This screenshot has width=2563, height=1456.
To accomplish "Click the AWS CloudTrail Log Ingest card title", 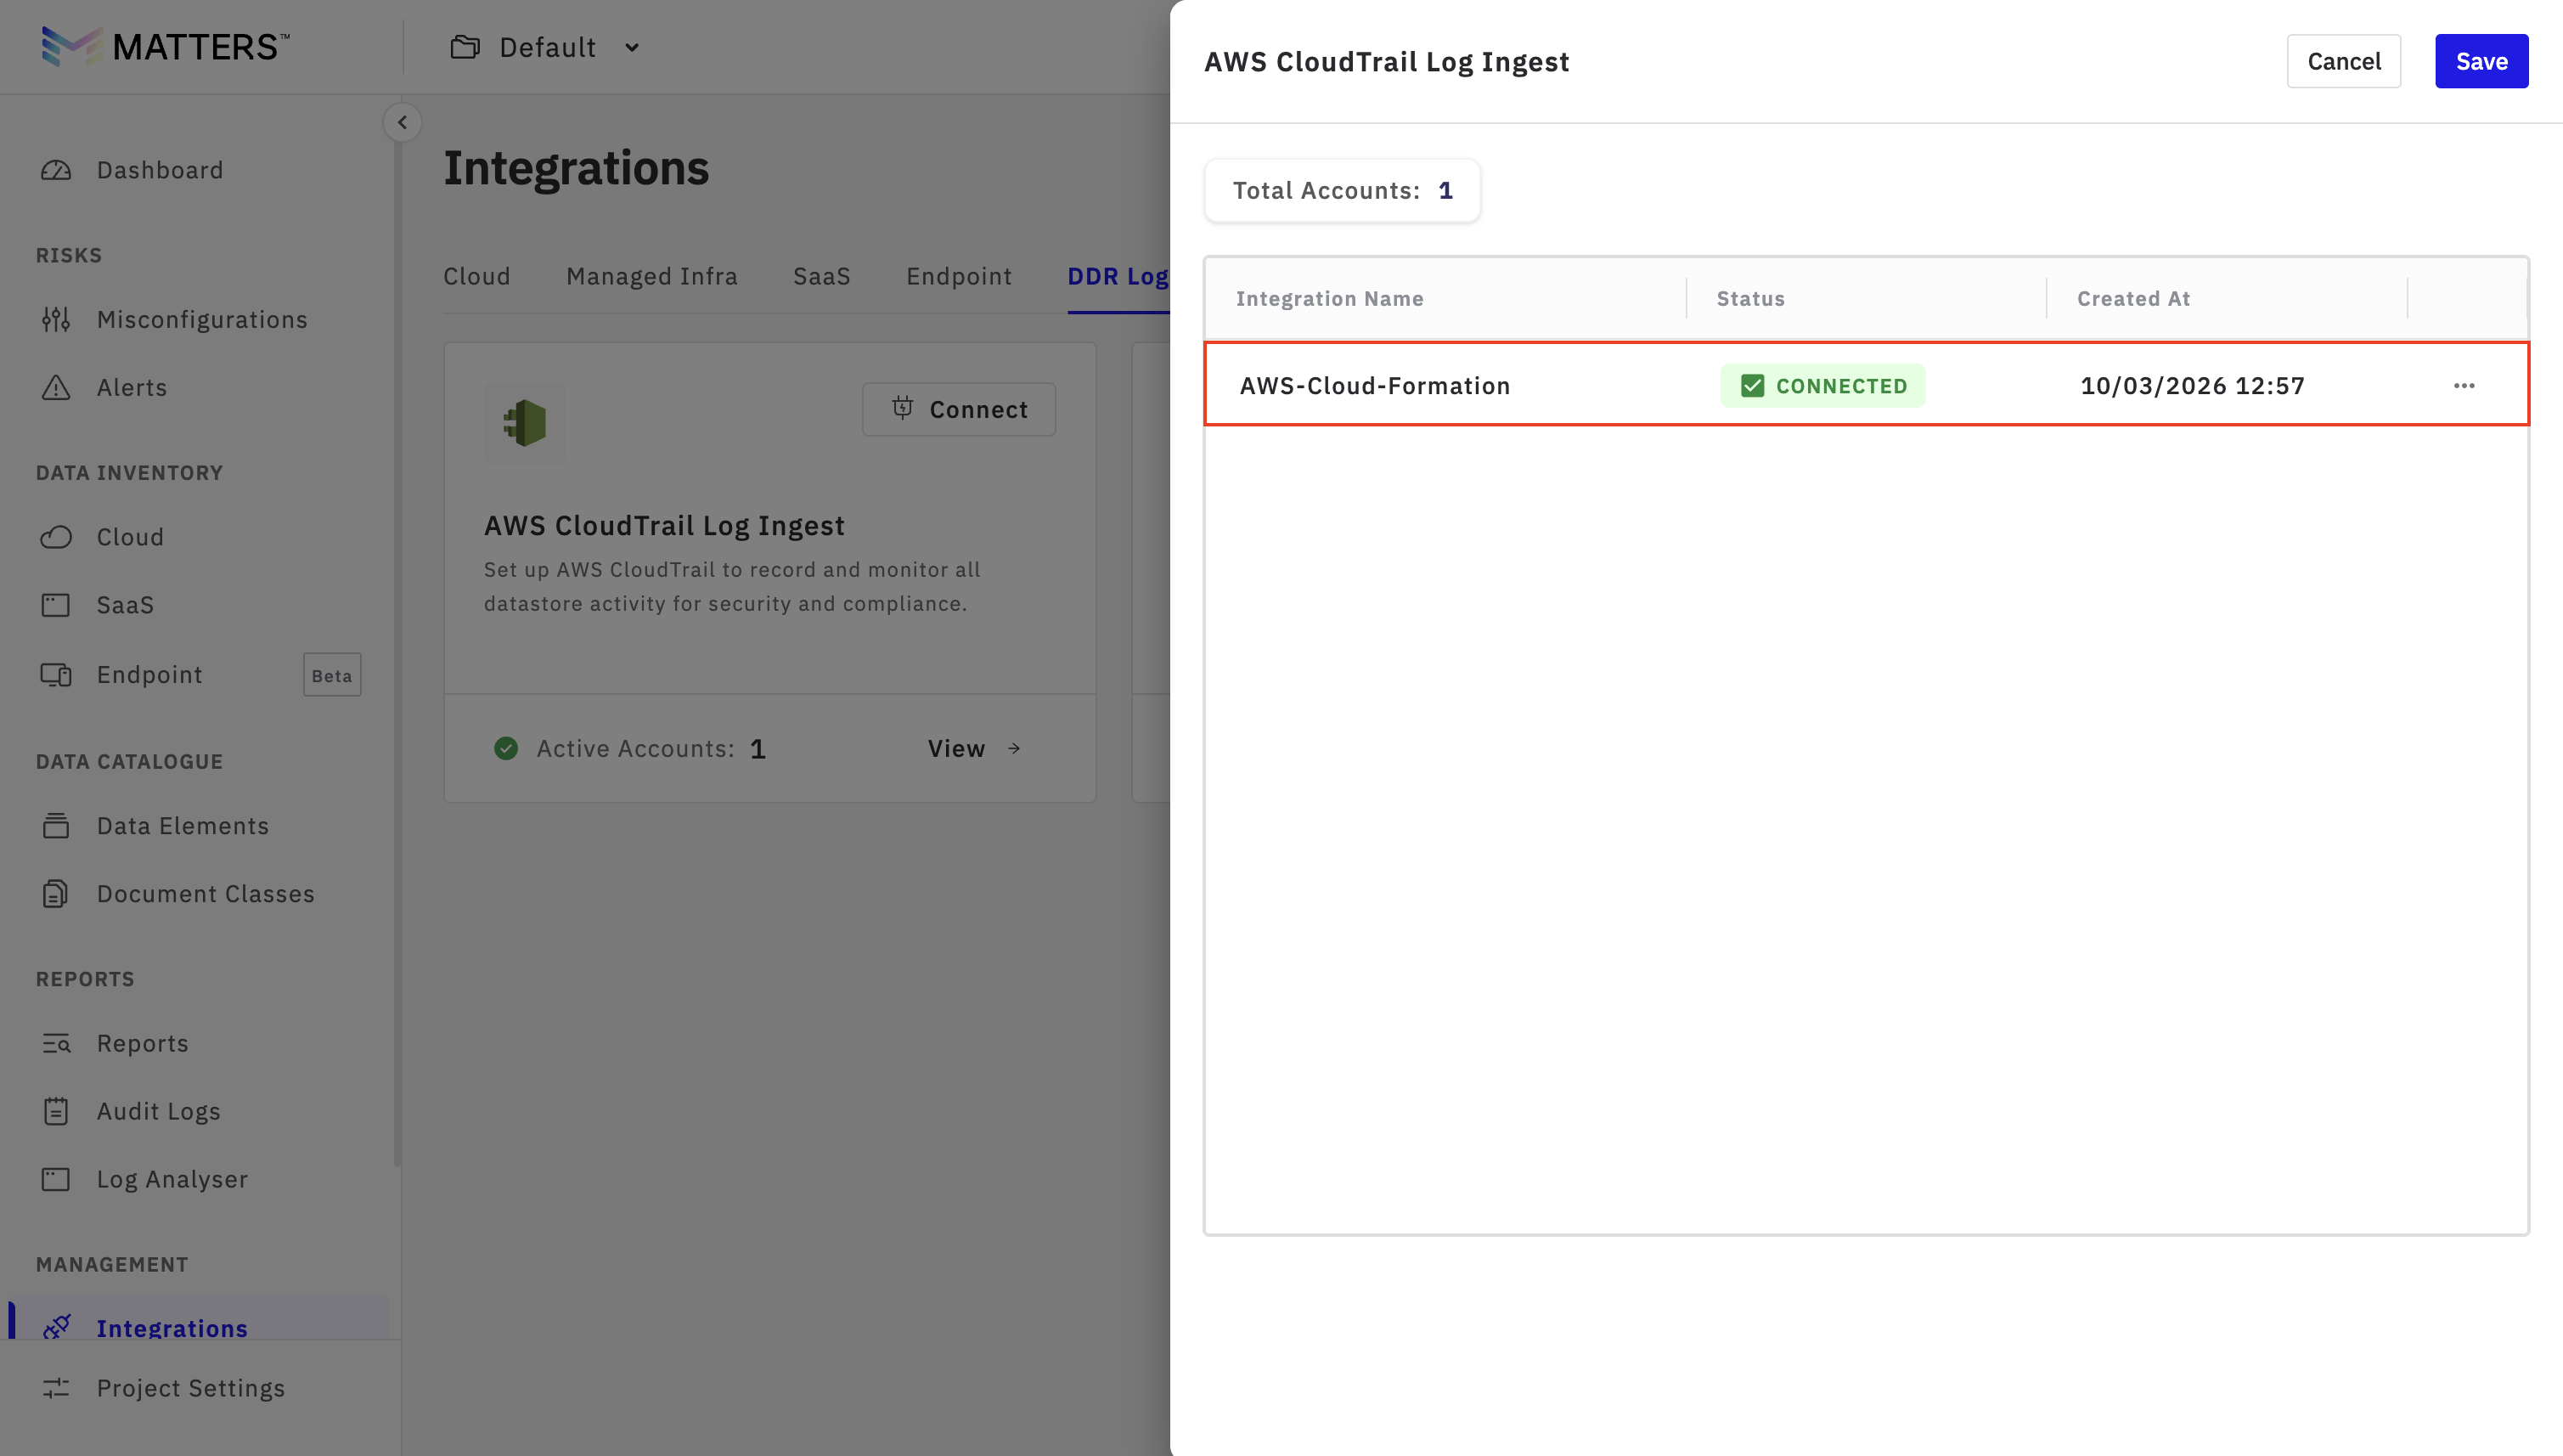I will 665,525.
